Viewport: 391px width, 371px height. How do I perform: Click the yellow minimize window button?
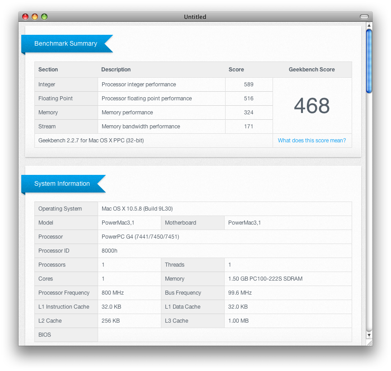pos(35,17)
